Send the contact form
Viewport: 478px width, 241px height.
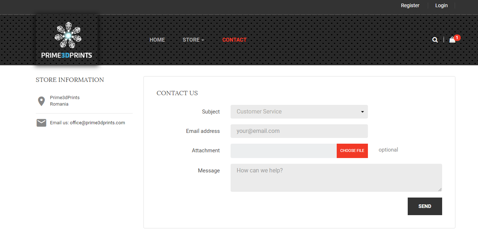(425, 207)
